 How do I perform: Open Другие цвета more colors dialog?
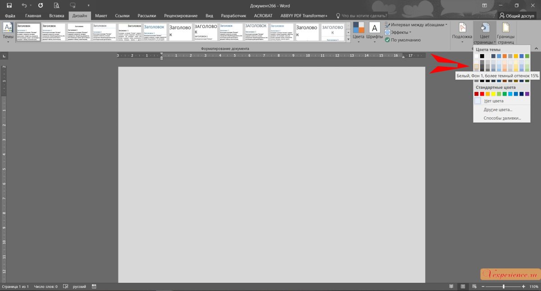[x=501, y=110]
